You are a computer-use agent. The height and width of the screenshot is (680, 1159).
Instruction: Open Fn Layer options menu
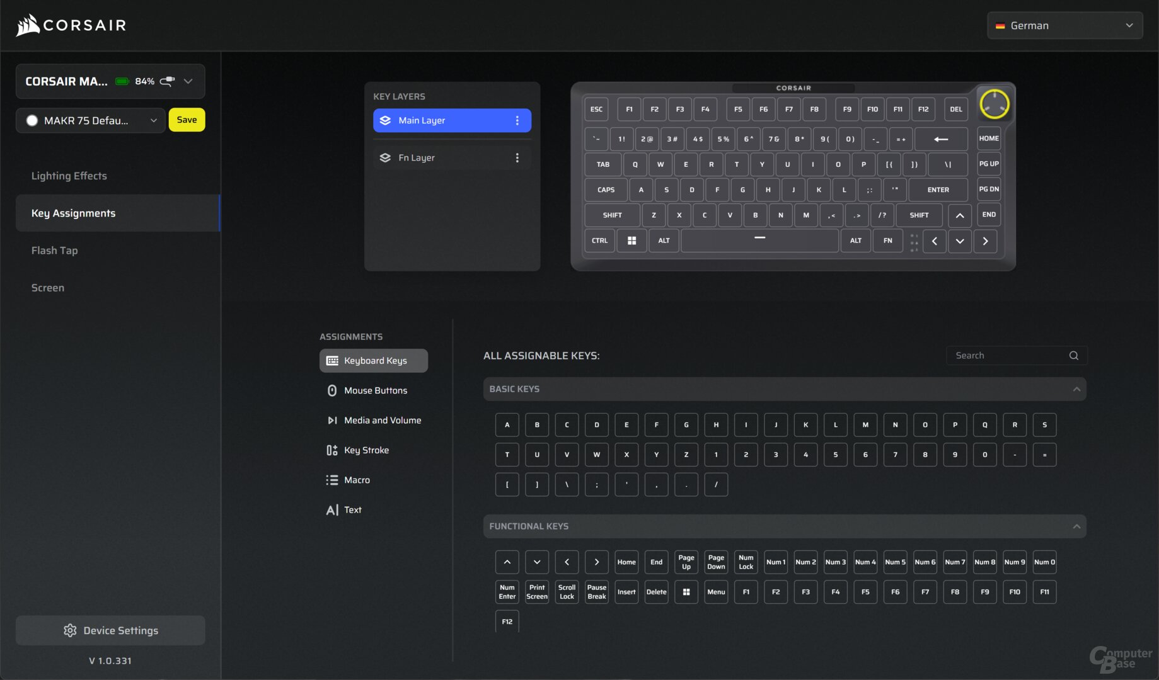(517, 157)
